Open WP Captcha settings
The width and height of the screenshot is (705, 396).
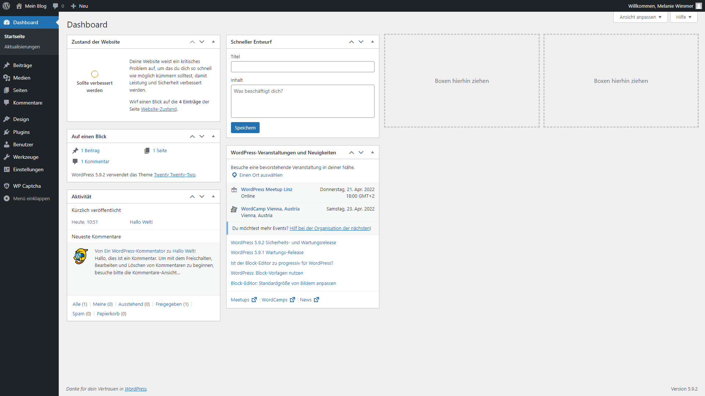point(29,186)
